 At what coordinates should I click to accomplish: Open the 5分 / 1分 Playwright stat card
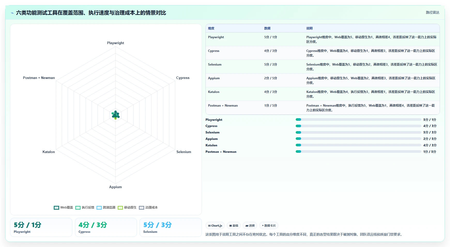41,227
